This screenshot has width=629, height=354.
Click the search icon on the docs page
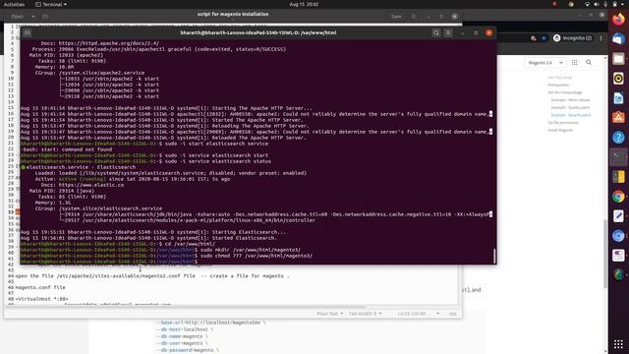[x=589, y=63]
